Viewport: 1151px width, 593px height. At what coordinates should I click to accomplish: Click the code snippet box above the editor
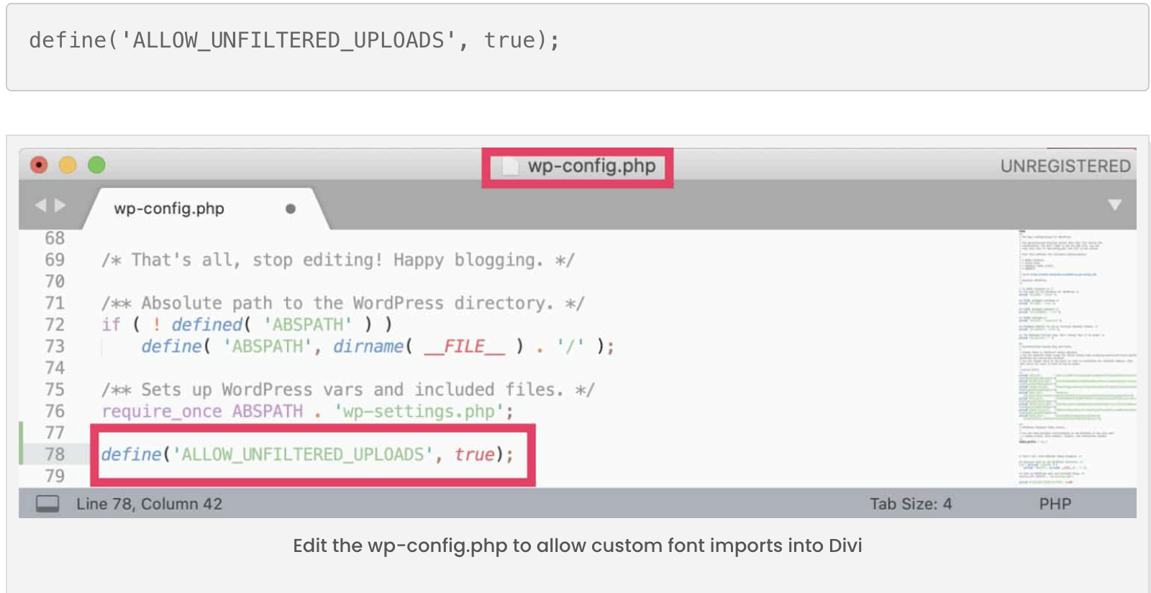pyautogui.click(x=577, y=47)
